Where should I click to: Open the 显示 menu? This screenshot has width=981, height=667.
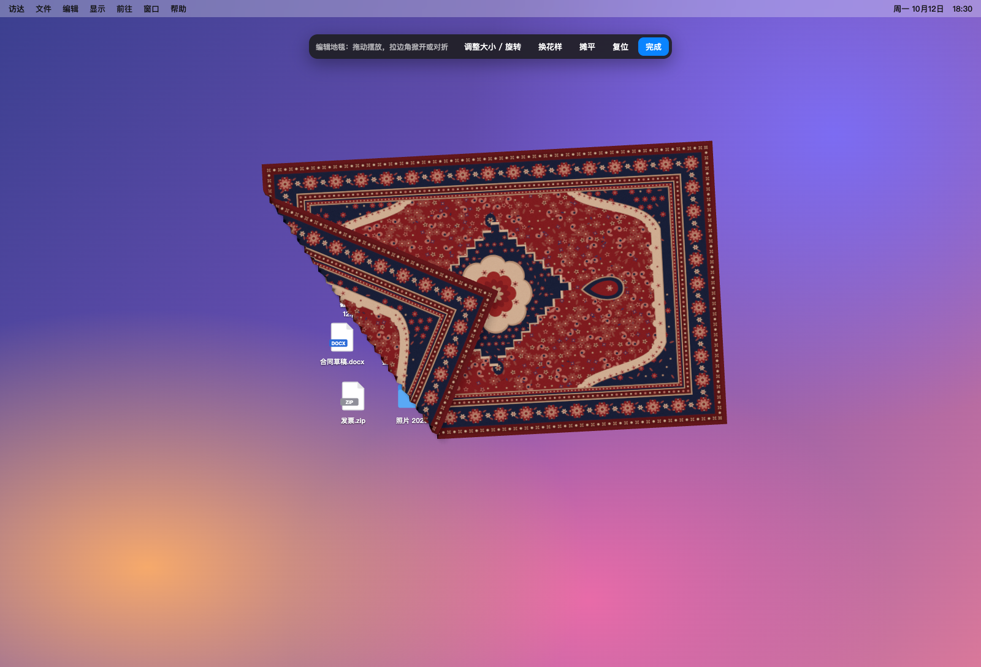(97, 9)
